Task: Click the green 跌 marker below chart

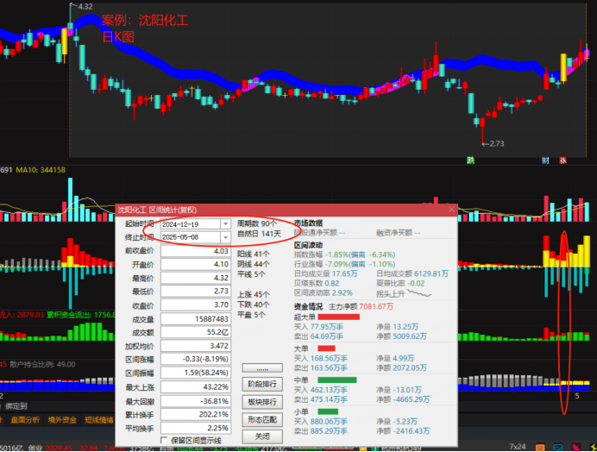Action: pos(470,160)
